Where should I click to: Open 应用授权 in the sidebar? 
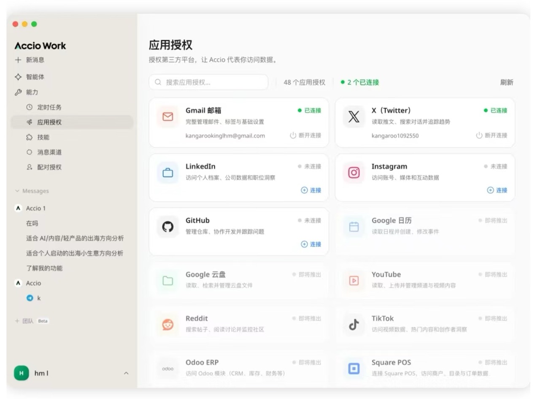tap(72, 122)
